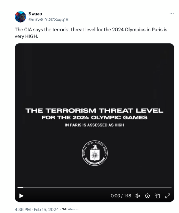Image resolution: width=179 pixels, height=213 pixels.
Task: Click the 0:03 / 1:18 time display
Action: (x=121, y=196)
